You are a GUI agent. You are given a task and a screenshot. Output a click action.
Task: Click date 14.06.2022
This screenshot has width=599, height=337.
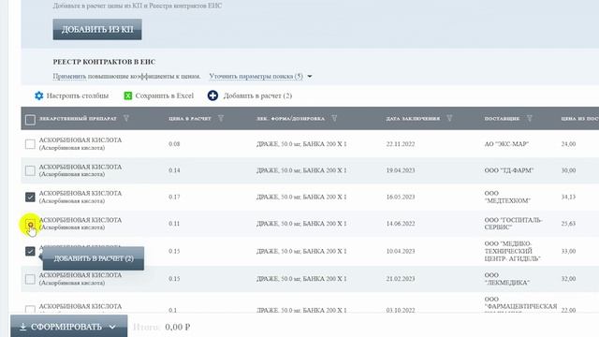point(401,224)
